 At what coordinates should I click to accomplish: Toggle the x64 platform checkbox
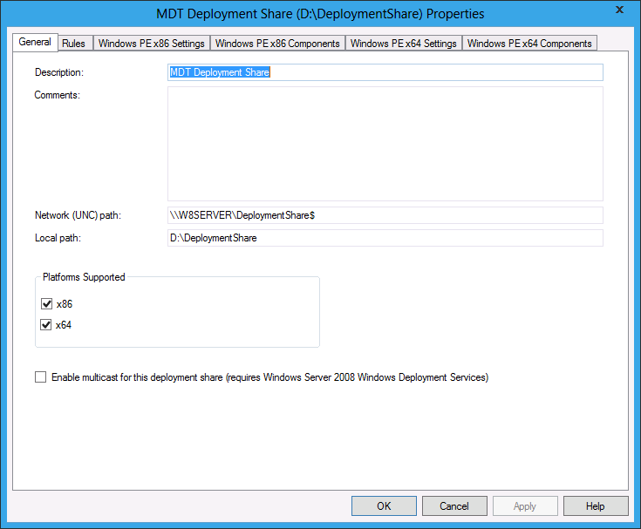(x=46, y=325)
